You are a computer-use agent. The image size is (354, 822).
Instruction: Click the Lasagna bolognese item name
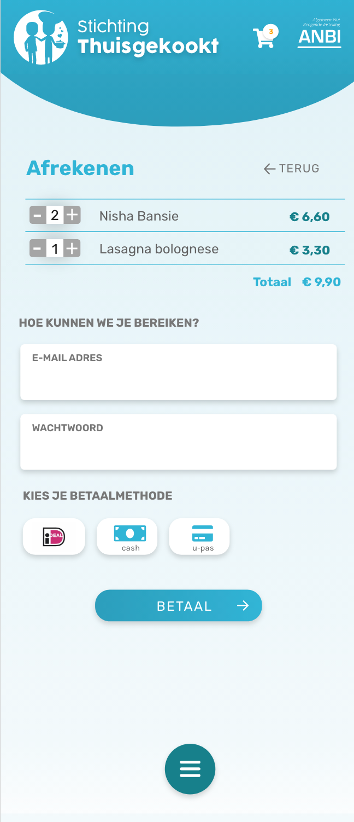(159, 250)
